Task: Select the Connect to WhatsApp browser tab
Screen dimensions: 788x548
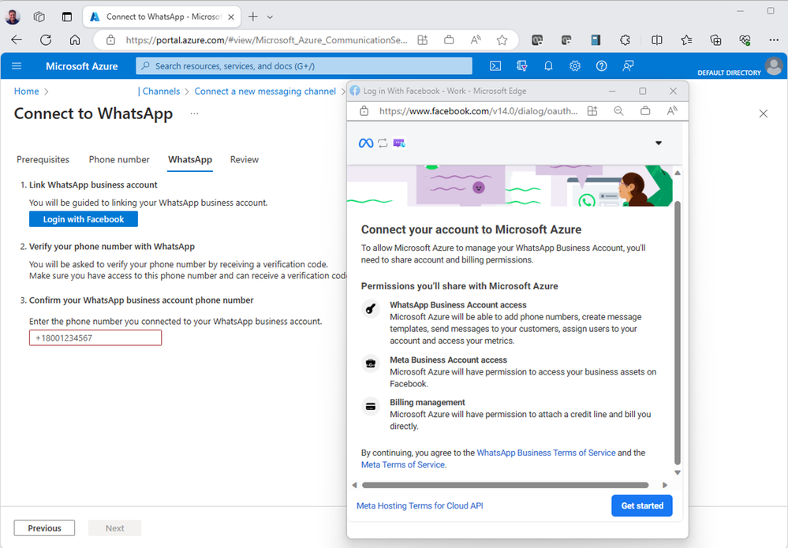Action: (161, 17)
